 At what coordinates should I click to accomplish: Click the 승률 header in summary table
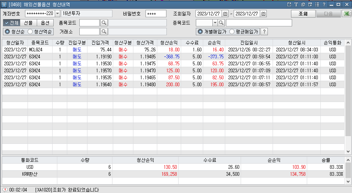(x=326, y=160)
